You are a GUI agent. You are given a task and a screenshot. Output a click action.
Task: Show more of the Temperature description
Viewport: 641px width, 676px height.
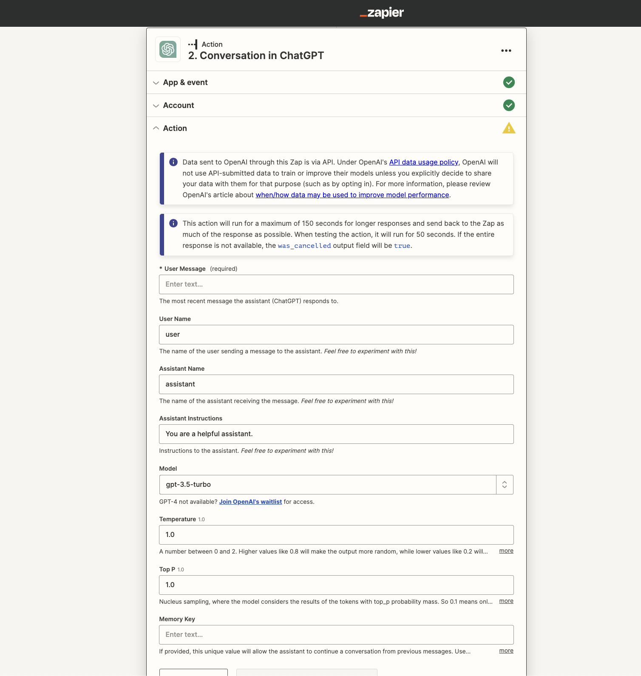pyautogui.click(x=506, y=551)
